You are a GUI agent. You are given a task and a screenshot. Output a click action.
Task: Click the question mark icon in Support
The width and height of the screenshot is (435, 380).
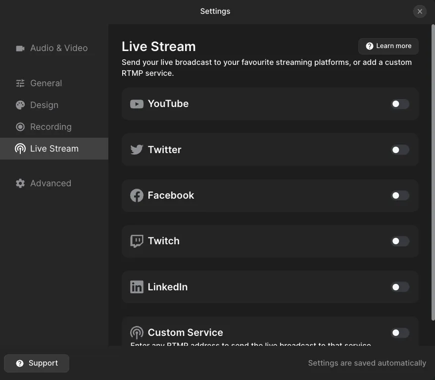[x=20, y=363]
